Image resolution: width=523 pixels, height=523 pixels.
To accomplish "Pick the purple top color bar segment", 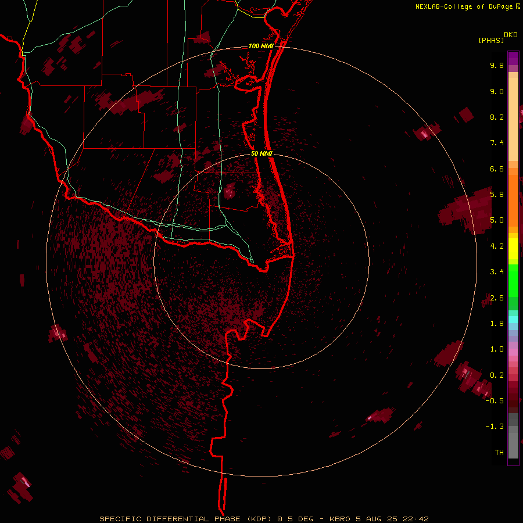I will [x=513, y=58].
